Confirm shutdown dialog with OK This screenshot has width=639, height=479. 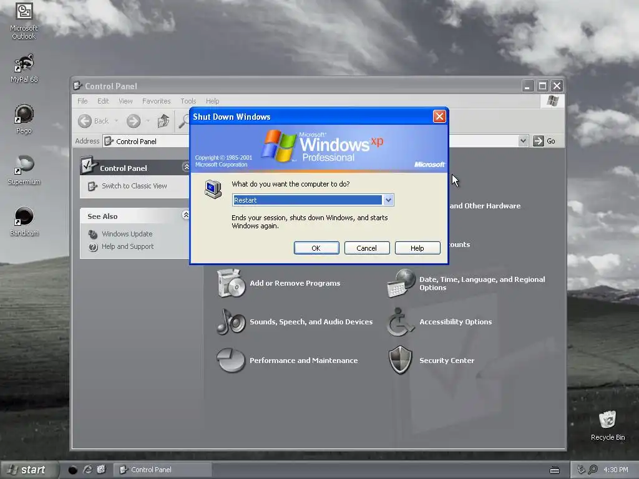tap(316, 248)
